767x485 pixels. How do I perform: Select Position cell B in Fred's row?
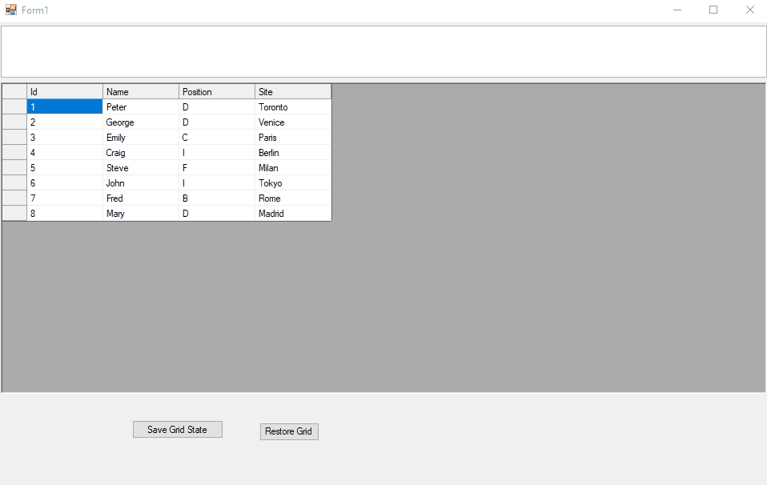(x=217, y=198)
